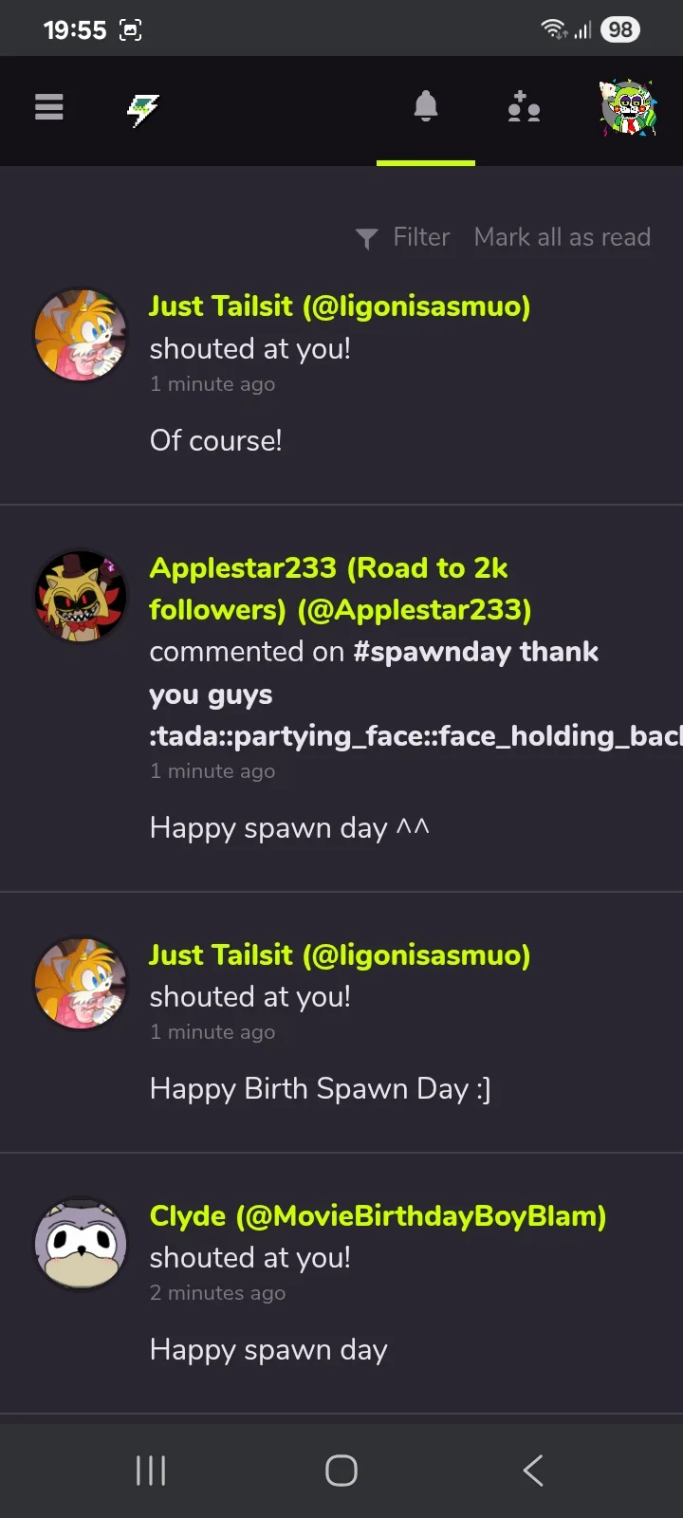Click the Filter funnel icon

pos(366,238)
